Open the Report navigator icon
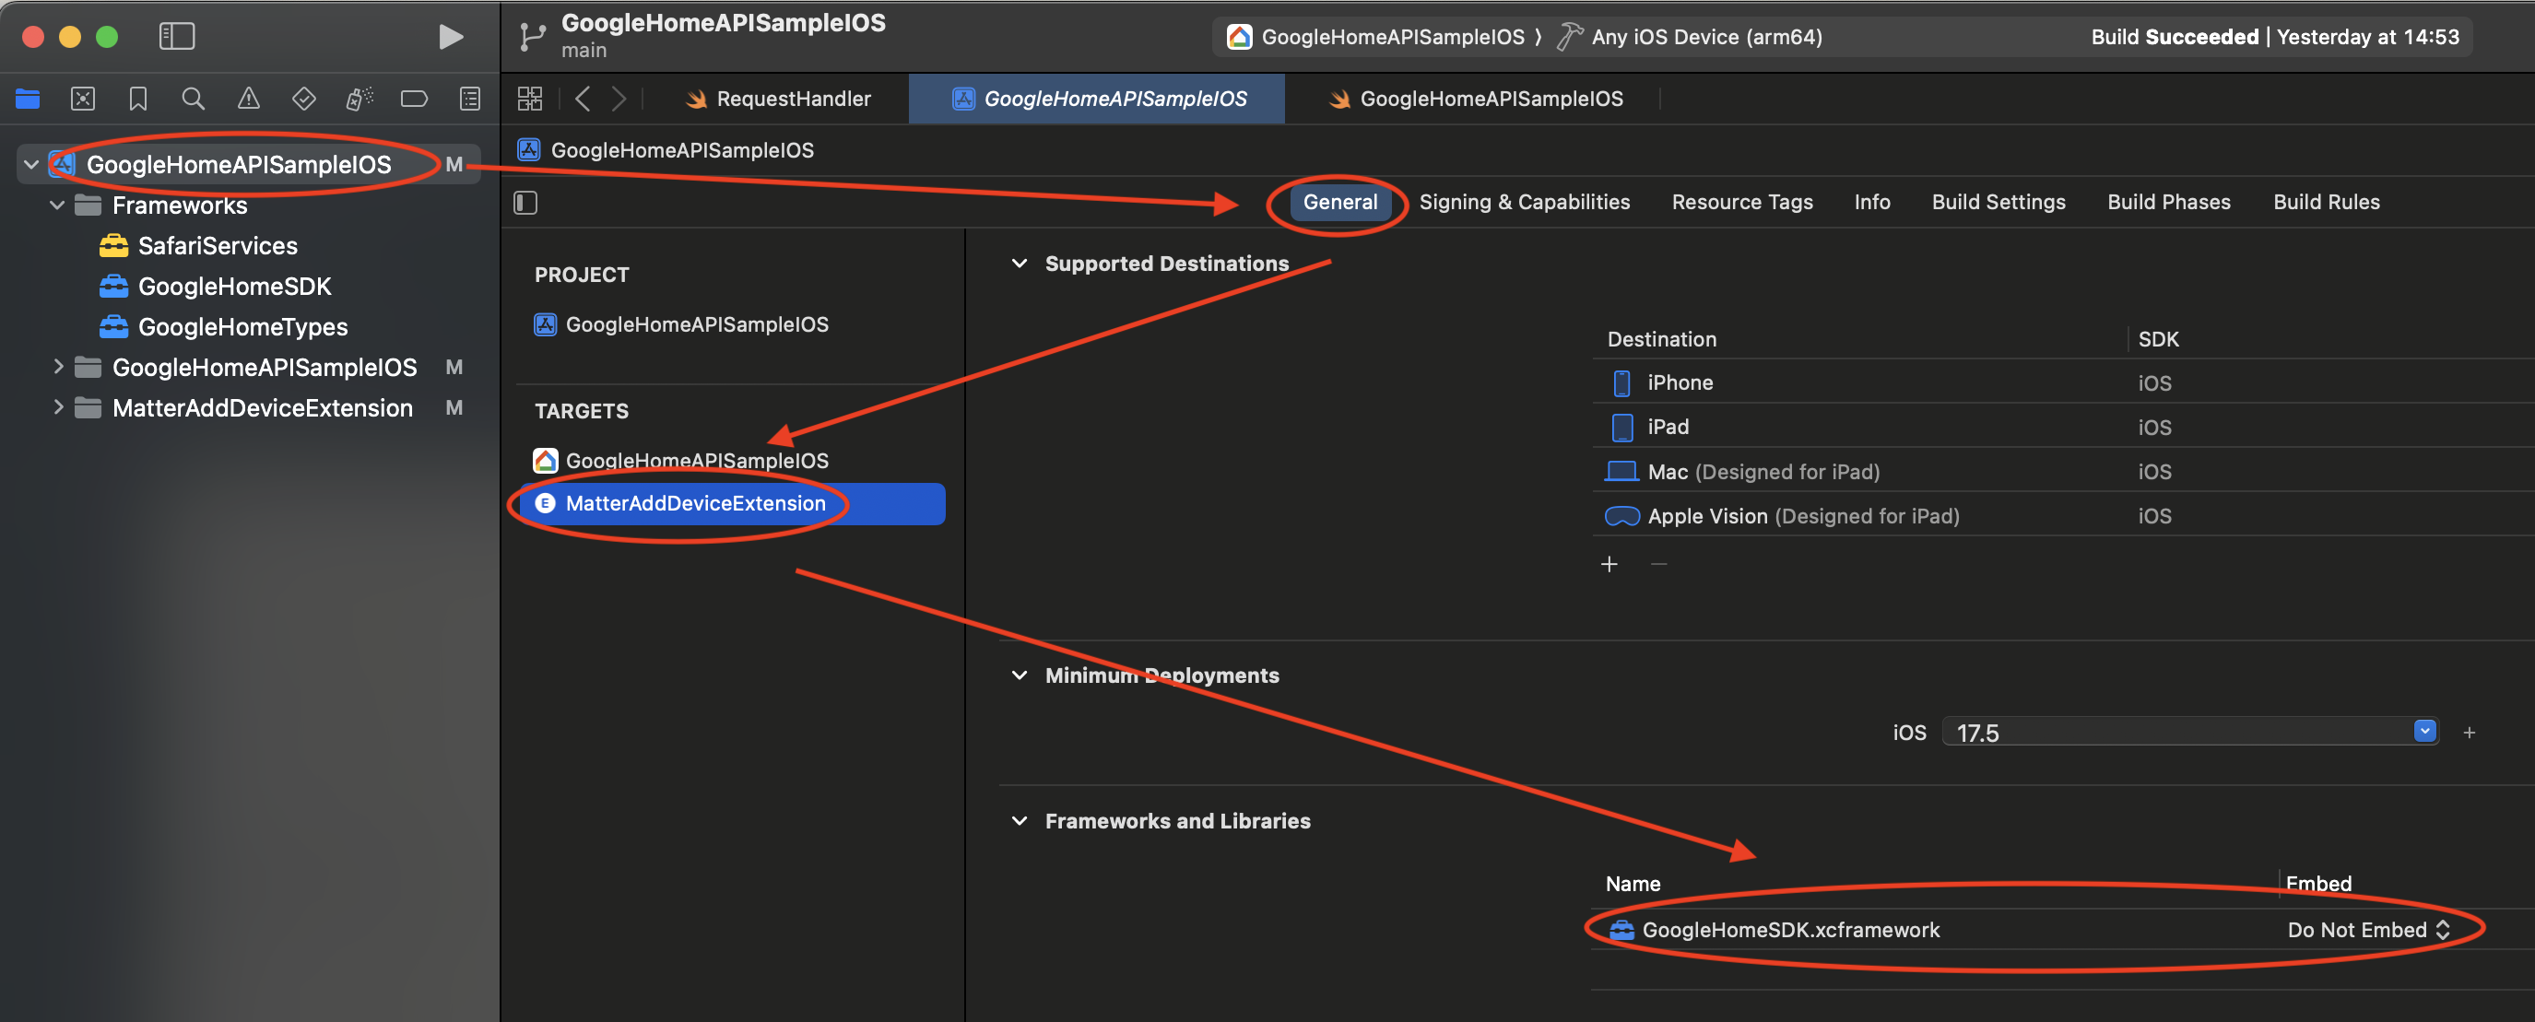Screen dimensions: 2535x1022 469,99
